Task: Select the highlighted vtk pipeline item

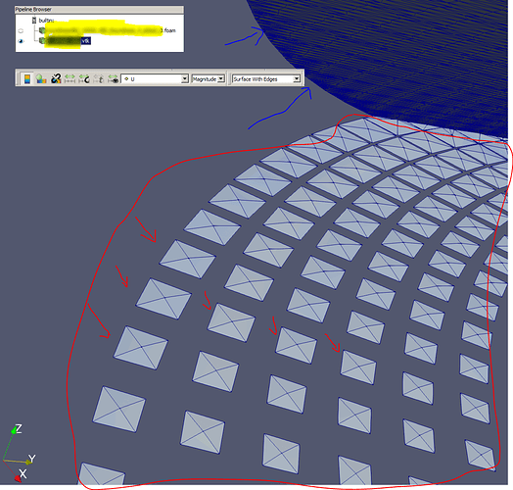Action: tap(69, 41)
